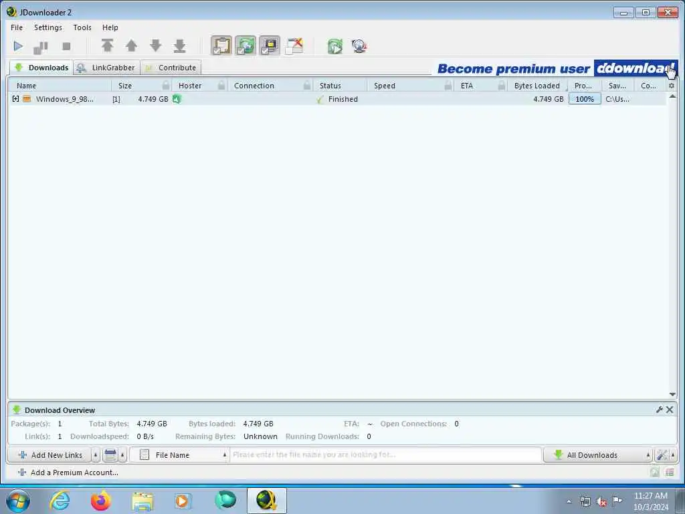The height and width of the screenshot is (514, 685).
Task: Click the 100% progress bar cell
Action: 585,99
